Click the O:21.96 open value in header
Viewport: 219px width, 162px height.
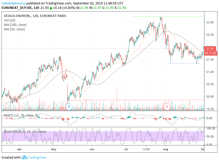coord(82,8)
